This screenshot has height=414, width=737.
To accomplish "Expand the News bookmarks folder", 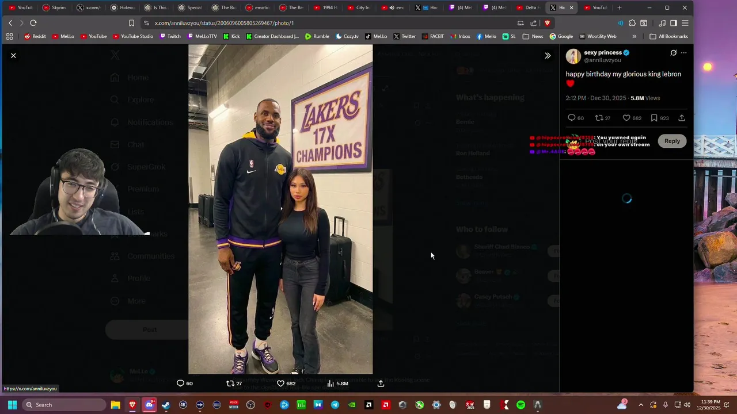I will coord(533,36).
